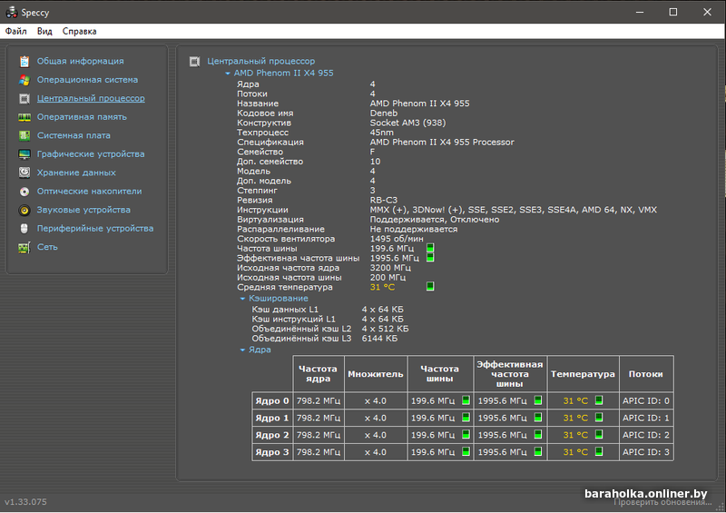Image resolution: width=726 pixels, height=513 pixels.
Task: Click Ядро 1 temperature graph icon
Action: coord(599,418)
